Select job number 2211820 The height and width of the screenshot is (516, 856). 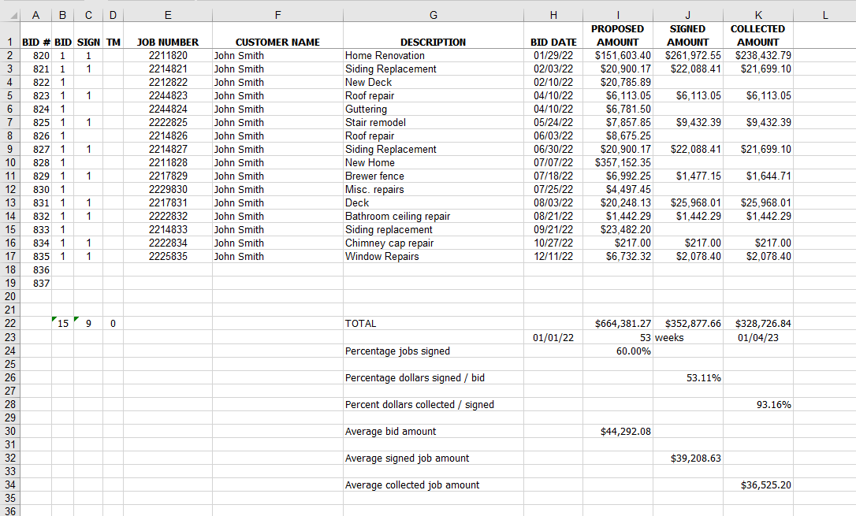pyautogui.click(x=168, y=56)
